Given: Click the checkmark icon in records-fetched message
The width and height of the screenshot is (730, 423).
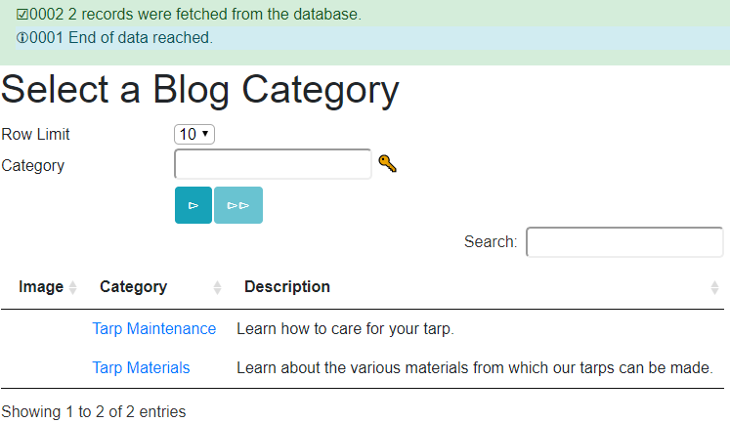Looking at the screenshot, I should pyautogui.click(x=22, y=15).
